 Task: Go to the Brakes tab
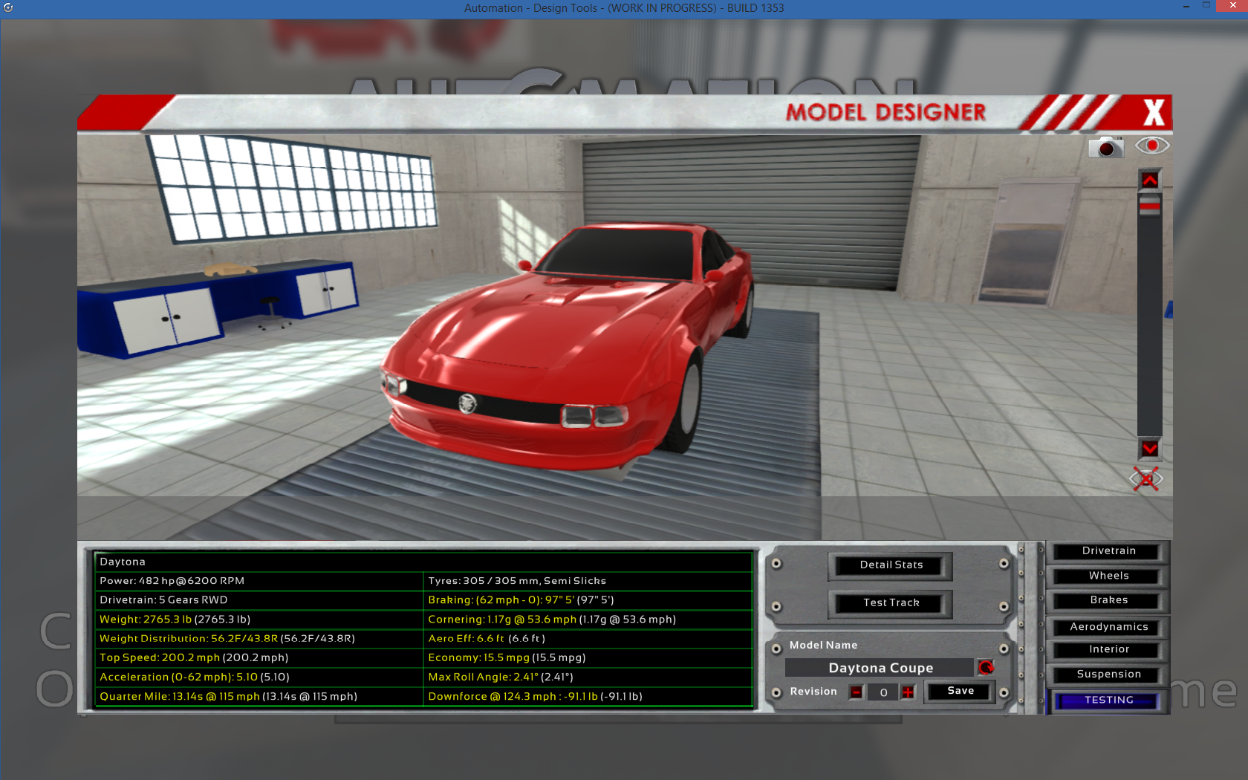click(1108, 600)
